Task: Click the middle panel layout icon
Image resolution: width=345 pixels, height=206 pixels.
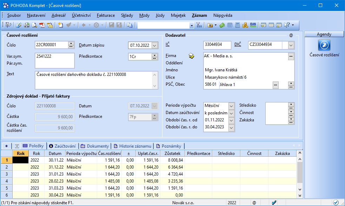Action: 271,25
